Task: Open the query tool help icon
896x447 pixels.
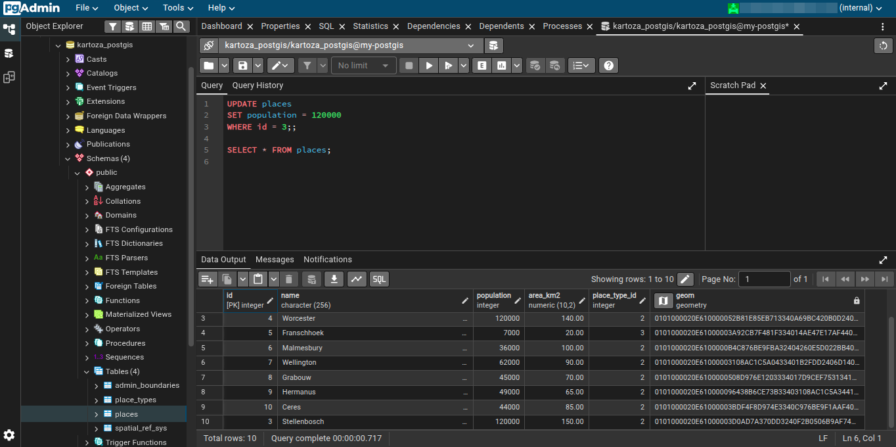Action: pyautogui.click(x=609, y=66)
